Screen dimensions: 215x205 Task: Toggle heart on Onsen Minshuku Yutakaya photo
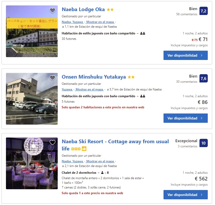[x=53, y=78]
